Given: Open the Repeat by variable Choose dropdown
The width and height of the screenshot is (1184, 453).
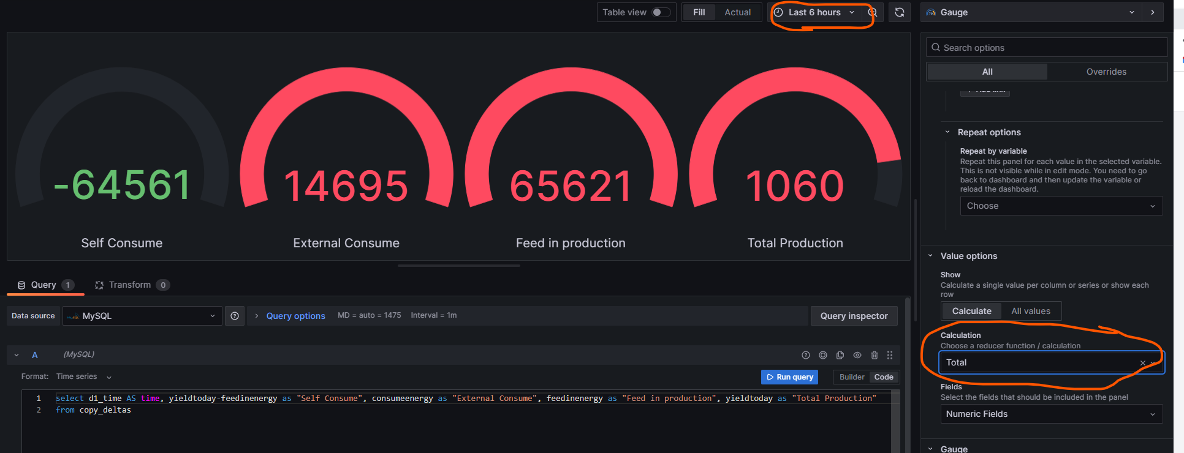Looking at the screenshot, I should coord(1061,206).
